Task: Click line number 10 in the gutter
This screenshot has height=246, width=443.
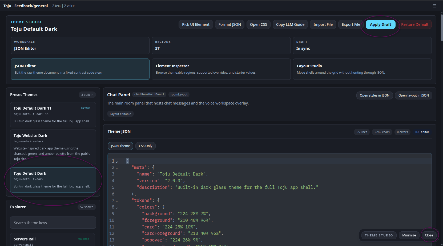Action: 112,220
